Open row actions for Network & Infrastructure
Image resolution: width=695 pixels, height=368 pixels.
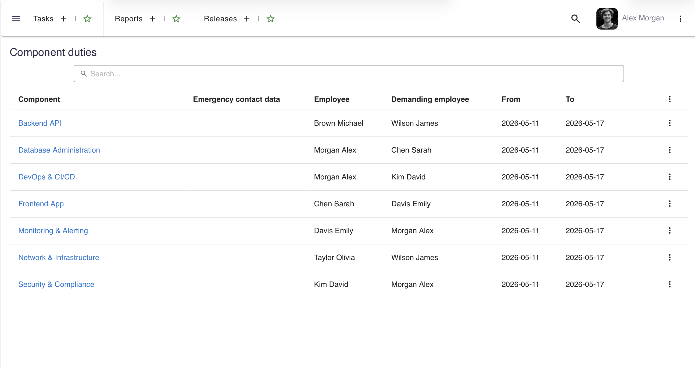[669, 257]
